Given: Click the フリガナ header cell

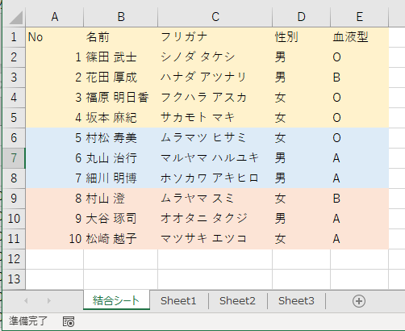Looking at the screenshot, I should point(215,37).
